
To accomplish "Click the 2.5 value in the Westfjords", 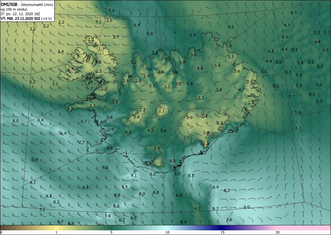I will click(x=99, y=71).
